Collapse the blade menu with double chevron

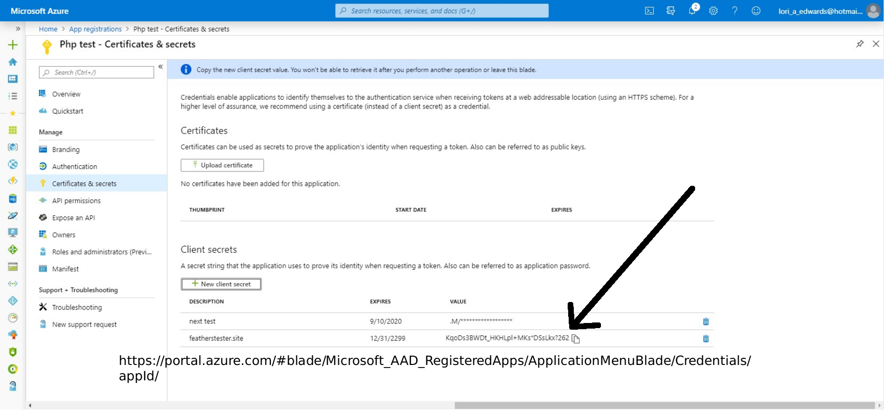click(x=160, y=67)
